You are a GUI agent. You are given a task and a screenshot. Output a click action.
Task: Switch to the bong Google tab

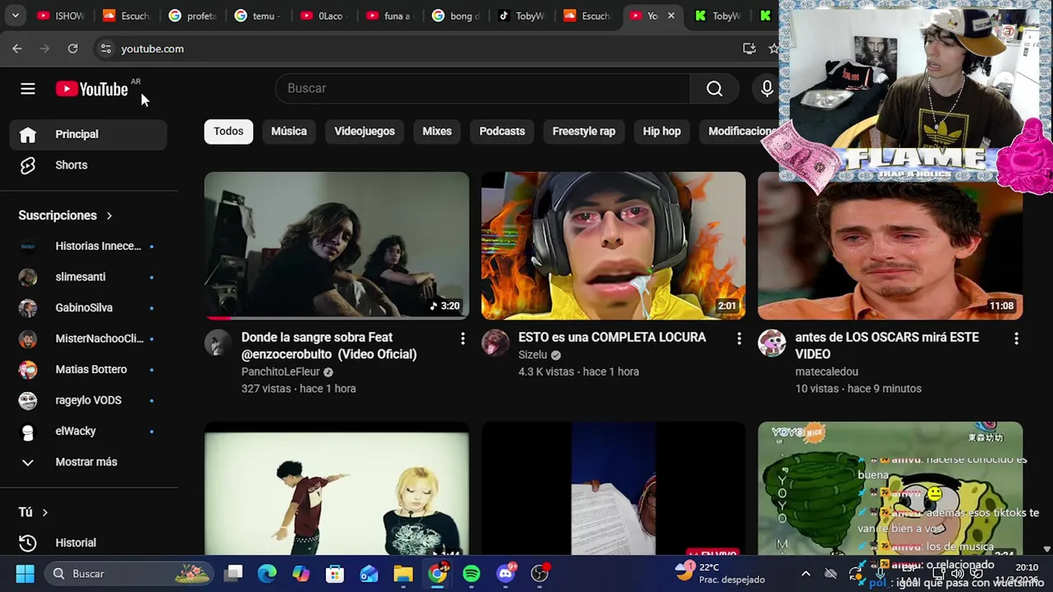coord(455,16)
